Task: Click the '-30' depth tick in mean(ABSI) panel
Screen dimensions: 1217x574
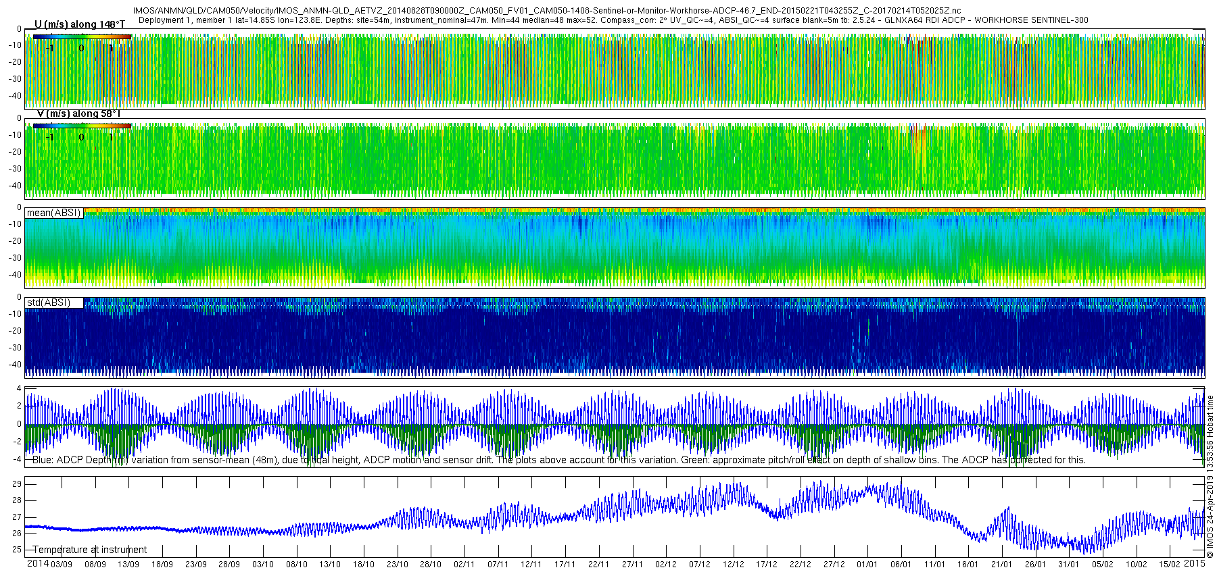Action: click(15, 258)
